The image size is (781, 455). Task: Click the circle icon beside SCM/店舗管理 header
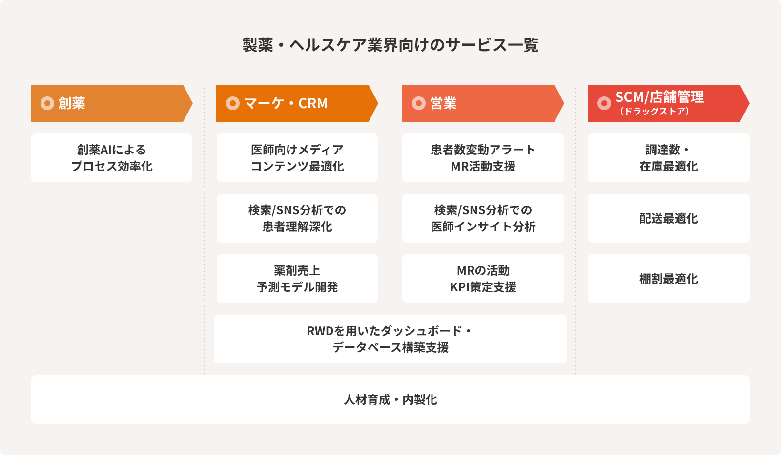coord(604,103)
